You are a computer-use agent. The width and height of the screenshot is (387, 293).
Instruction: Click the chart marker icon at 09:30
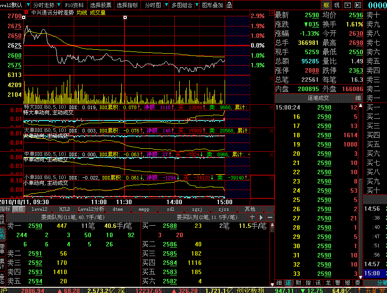24,18
